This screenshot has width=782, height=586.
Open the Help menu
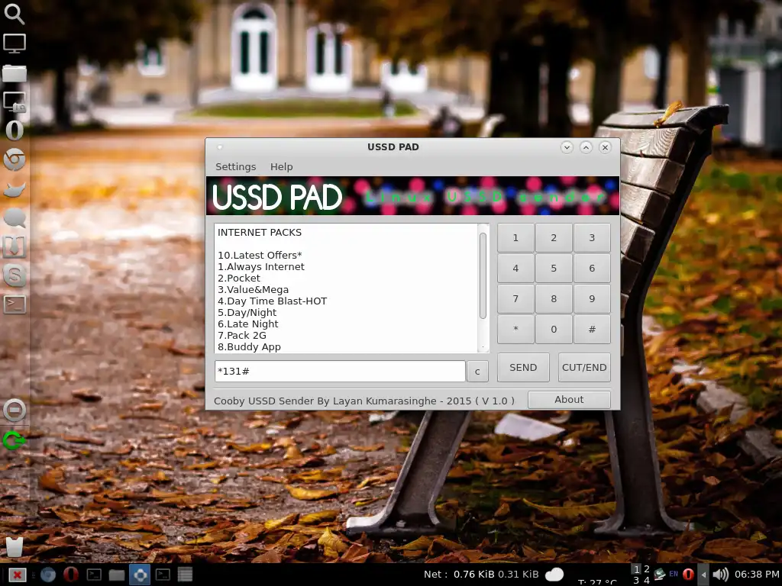pyautogui.click(x=281, y=166)
